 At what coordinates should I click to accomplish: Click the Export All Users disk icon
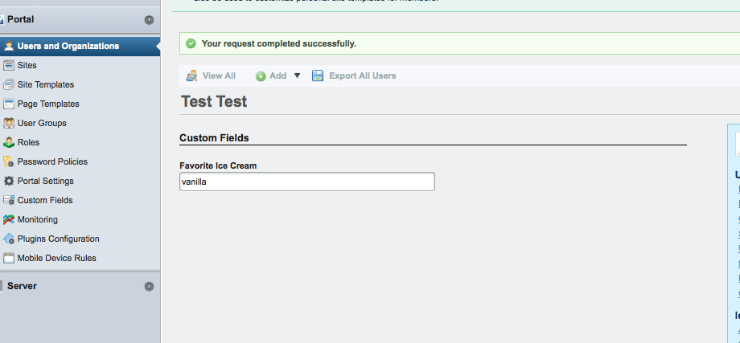318,76
